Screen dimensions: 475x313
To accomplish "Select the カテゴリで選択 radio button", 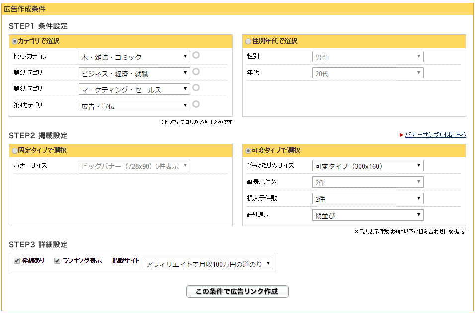I will [14, 41].
